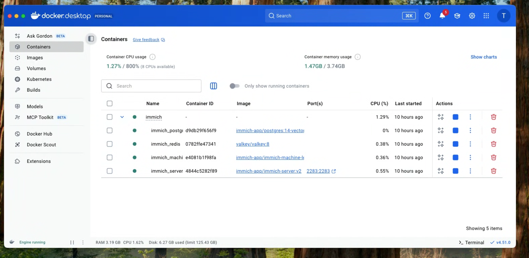Delete the immich_machine container
This screenshot has height=258, width=529.
coord(494,157)
